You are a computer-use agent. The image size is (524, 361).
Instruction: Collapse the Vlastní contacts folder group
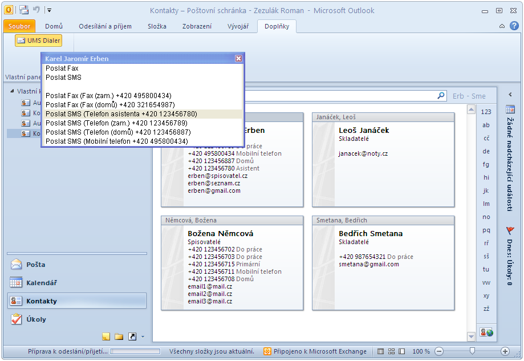coord(13,91)
